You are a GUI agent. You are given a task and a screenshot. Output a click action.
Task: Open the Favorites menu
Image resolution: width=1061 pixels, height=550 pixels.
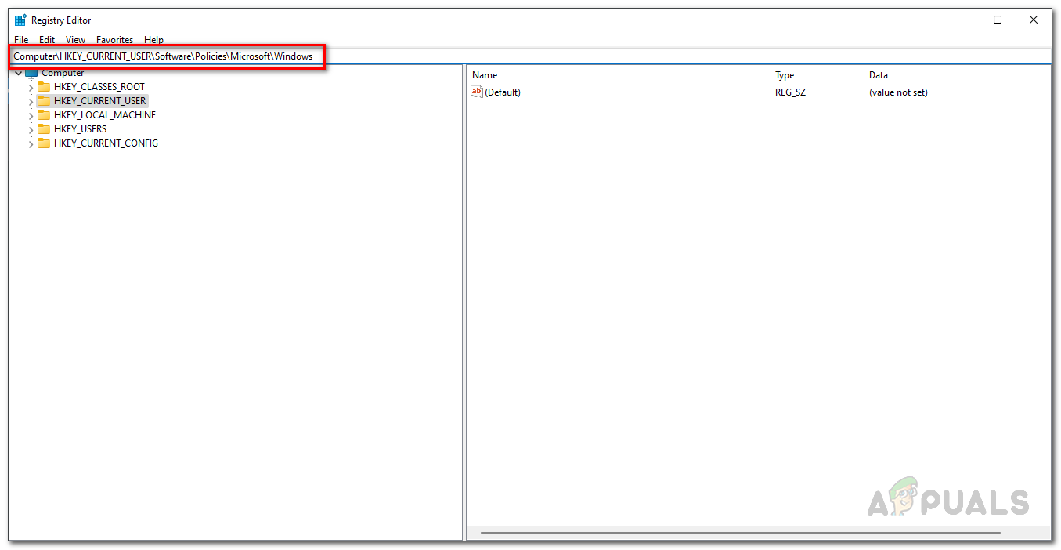click(x=115, y=39)
